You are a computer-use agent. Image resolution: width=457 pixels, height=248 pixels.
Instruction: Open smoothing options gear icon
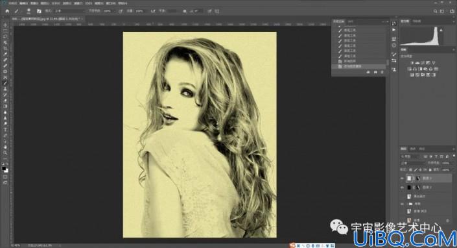click(185, 11)
